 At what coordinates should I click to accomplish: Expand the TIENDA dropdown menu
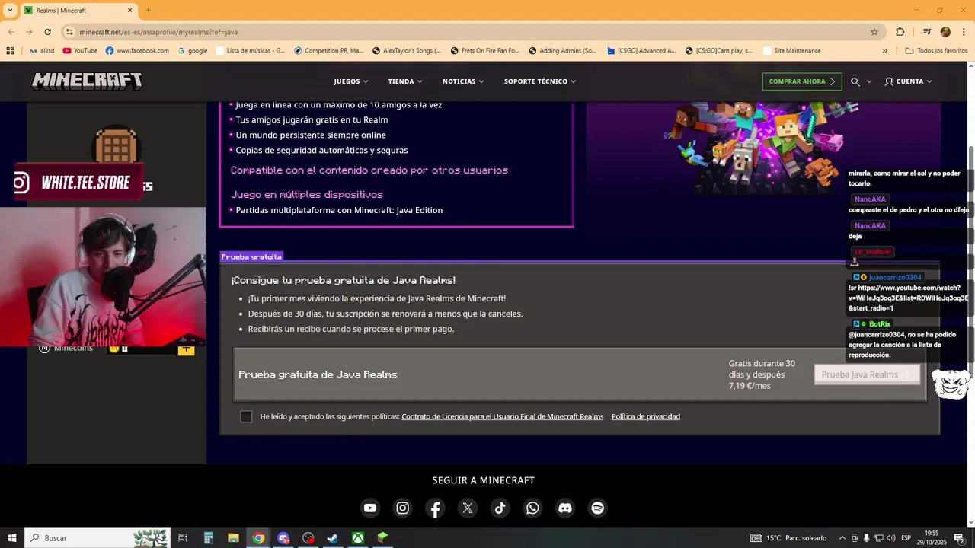pos(405,81)
